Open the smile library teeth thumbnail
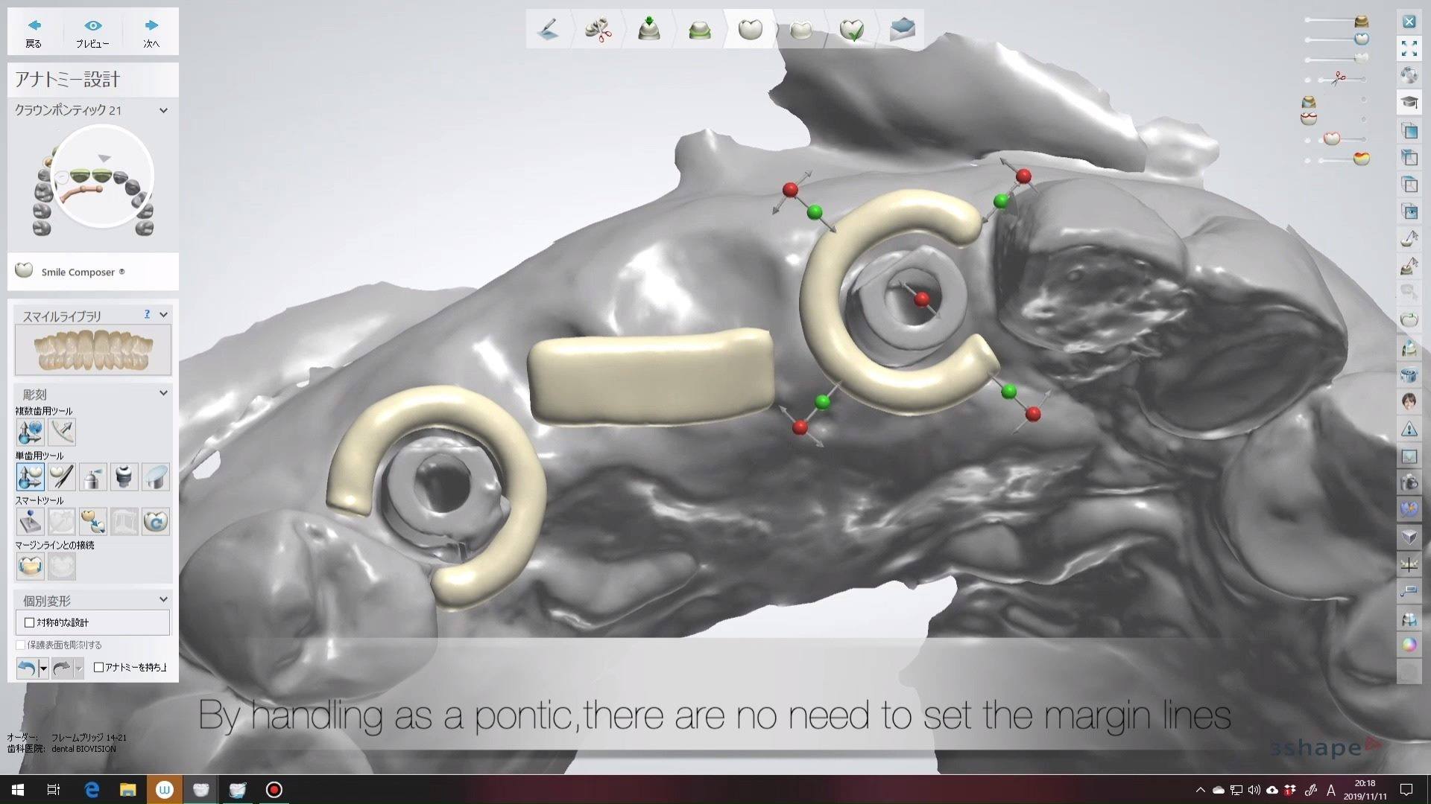The width and height of the screenshot is (1431, 804). (93, 350)
